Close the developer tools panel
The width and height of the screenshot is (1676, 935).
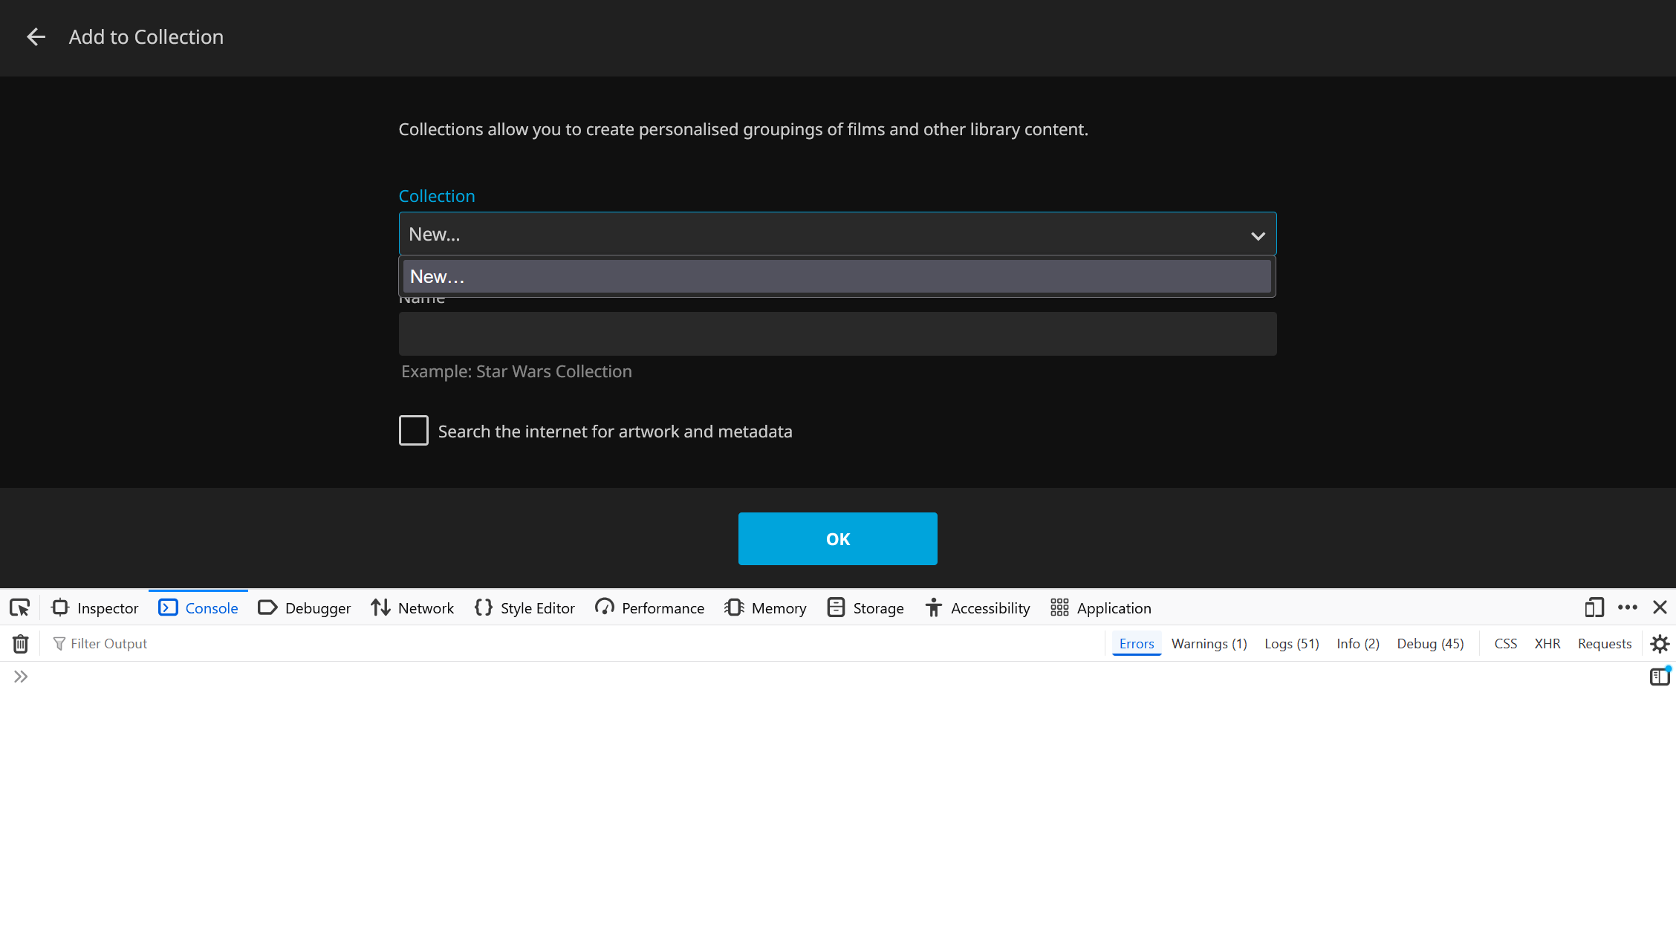pyautogui.click(x=1660, y=608)
